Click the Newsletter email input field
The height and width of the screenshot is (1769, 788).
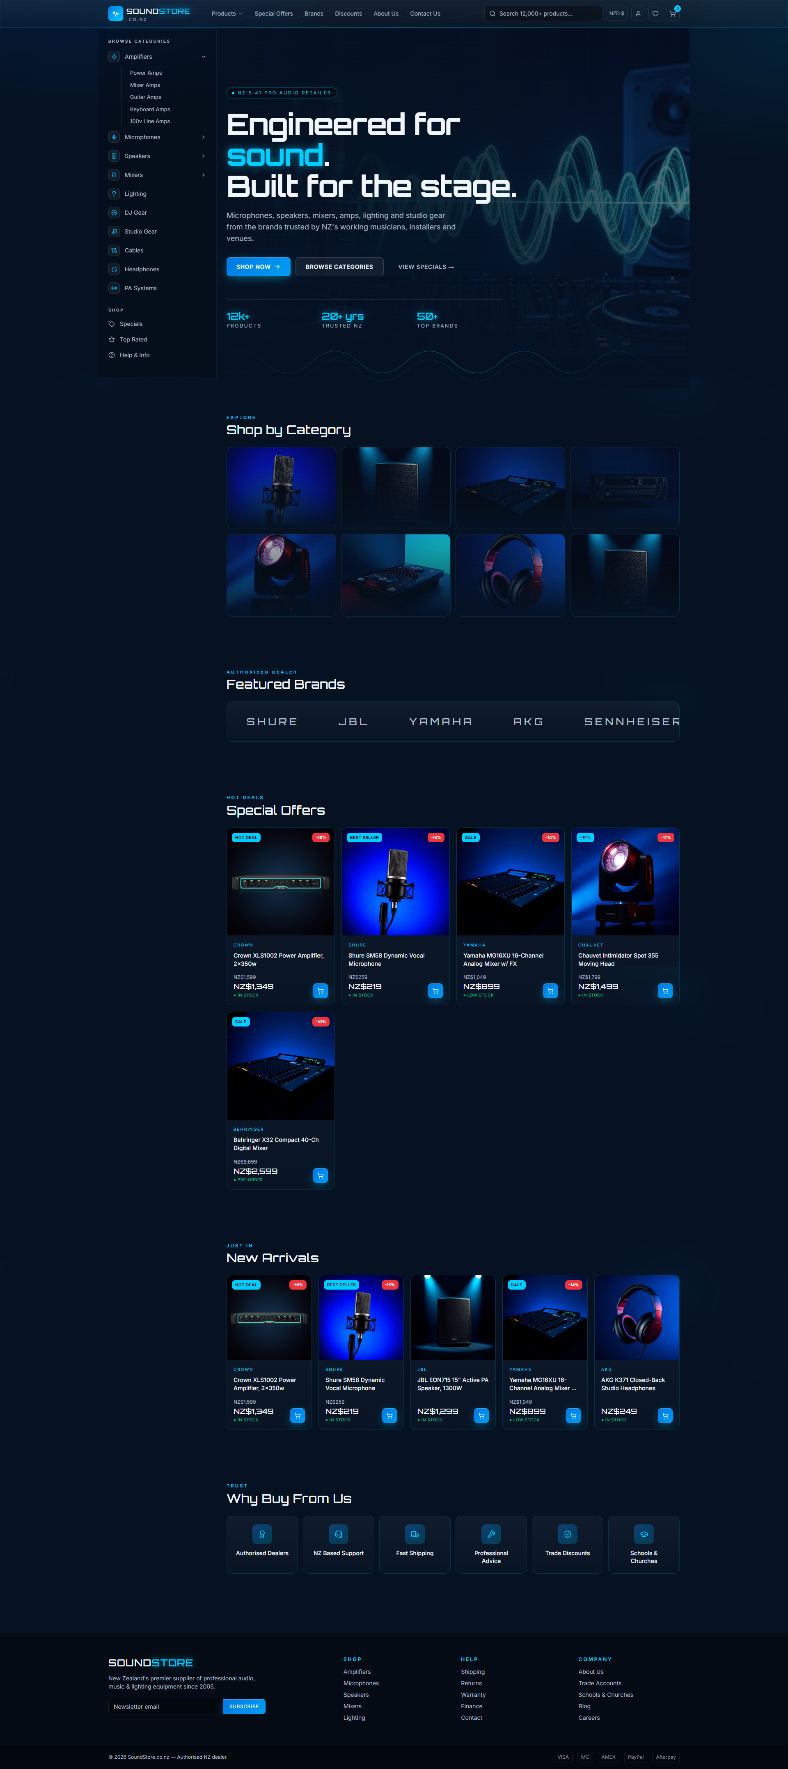point(165,1707)
